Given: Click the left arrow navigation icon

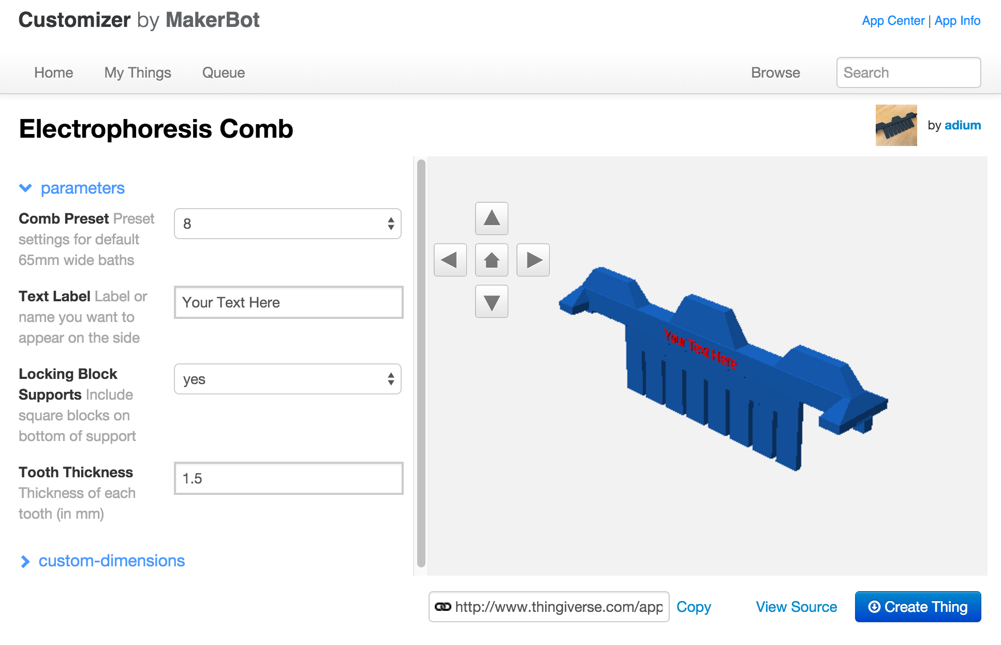Looking at the screenshot, I should coord(451,259).
